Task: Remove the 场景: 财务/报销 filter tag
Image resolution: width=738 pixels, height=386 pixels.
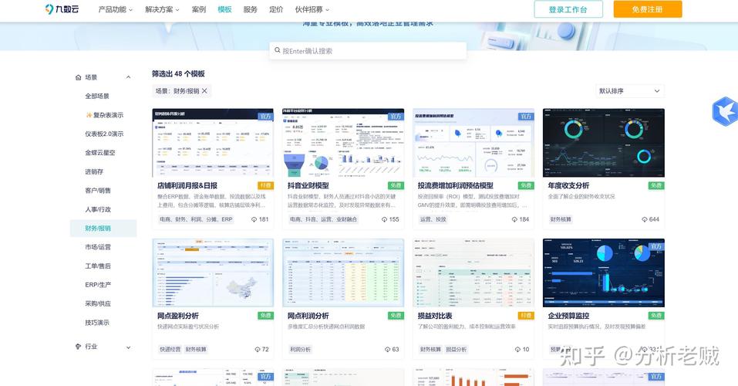Action: (204, 91)
